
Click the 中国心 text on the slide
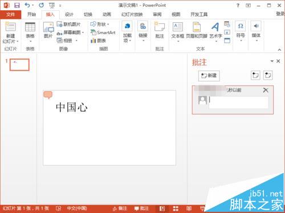(72, 107)
